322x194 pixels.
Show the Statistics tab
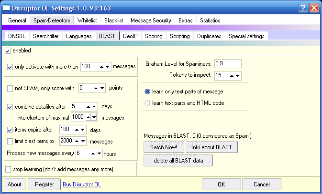(210, 20)
